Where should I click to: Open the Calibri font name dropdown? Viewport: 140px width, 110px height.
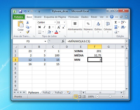[x=55, y=22]
